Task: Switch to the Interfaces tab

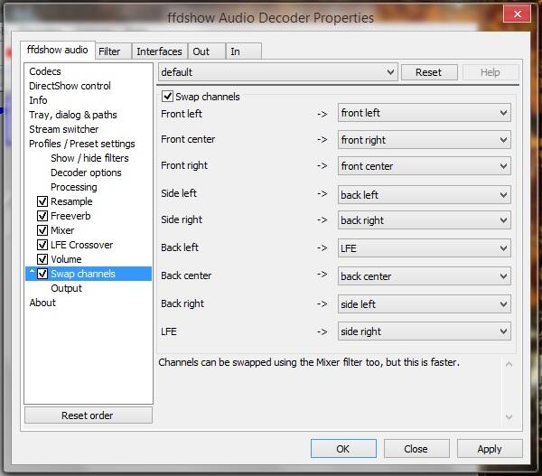Action: coord(159,51)
